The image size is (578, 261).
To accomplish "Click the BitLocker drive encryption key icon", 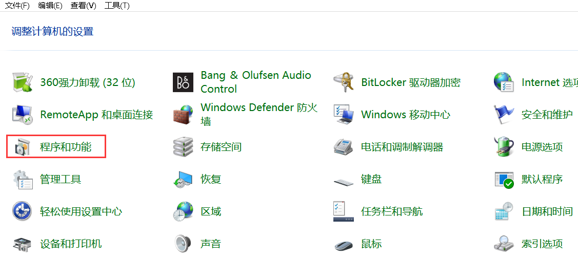I will point(344,82).
